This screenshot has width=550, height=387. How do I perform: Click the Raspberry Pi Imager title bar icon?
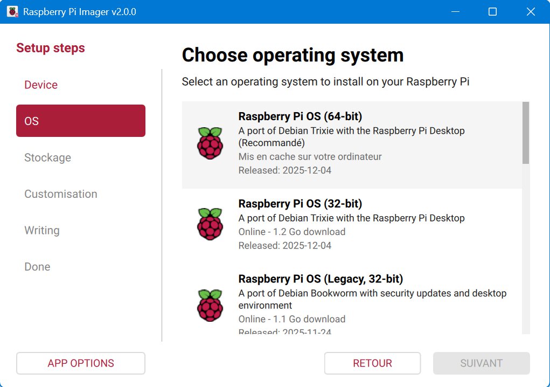(x=12, y=11)
